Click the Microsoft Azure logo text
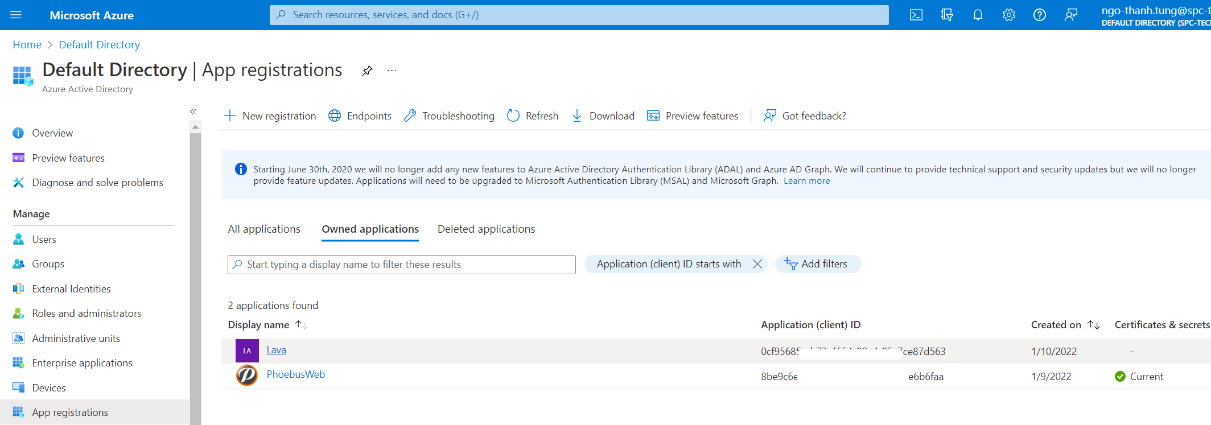This screenshot has height=425, width=1211. tap(92, 15)
